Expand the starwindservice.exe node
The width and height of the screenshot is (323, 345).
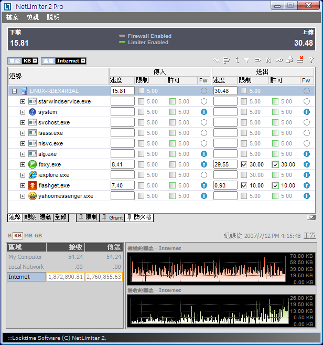click(23, 101)
